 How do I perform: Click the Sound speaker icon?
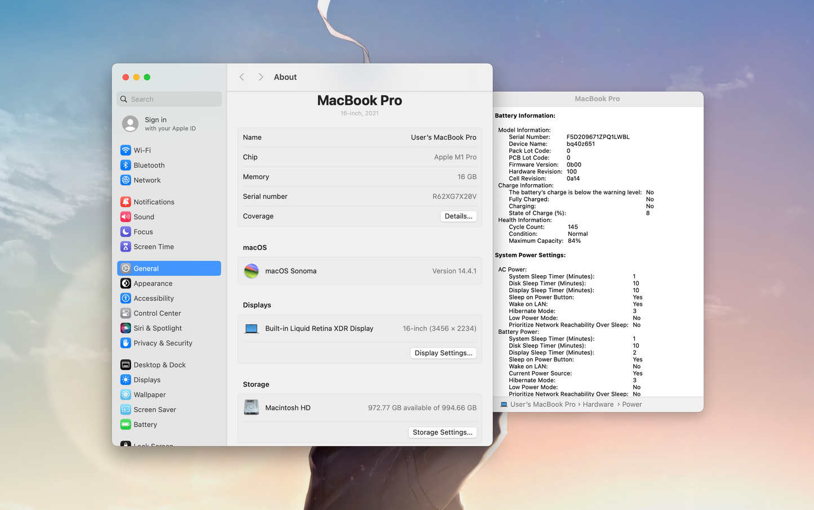126,217
